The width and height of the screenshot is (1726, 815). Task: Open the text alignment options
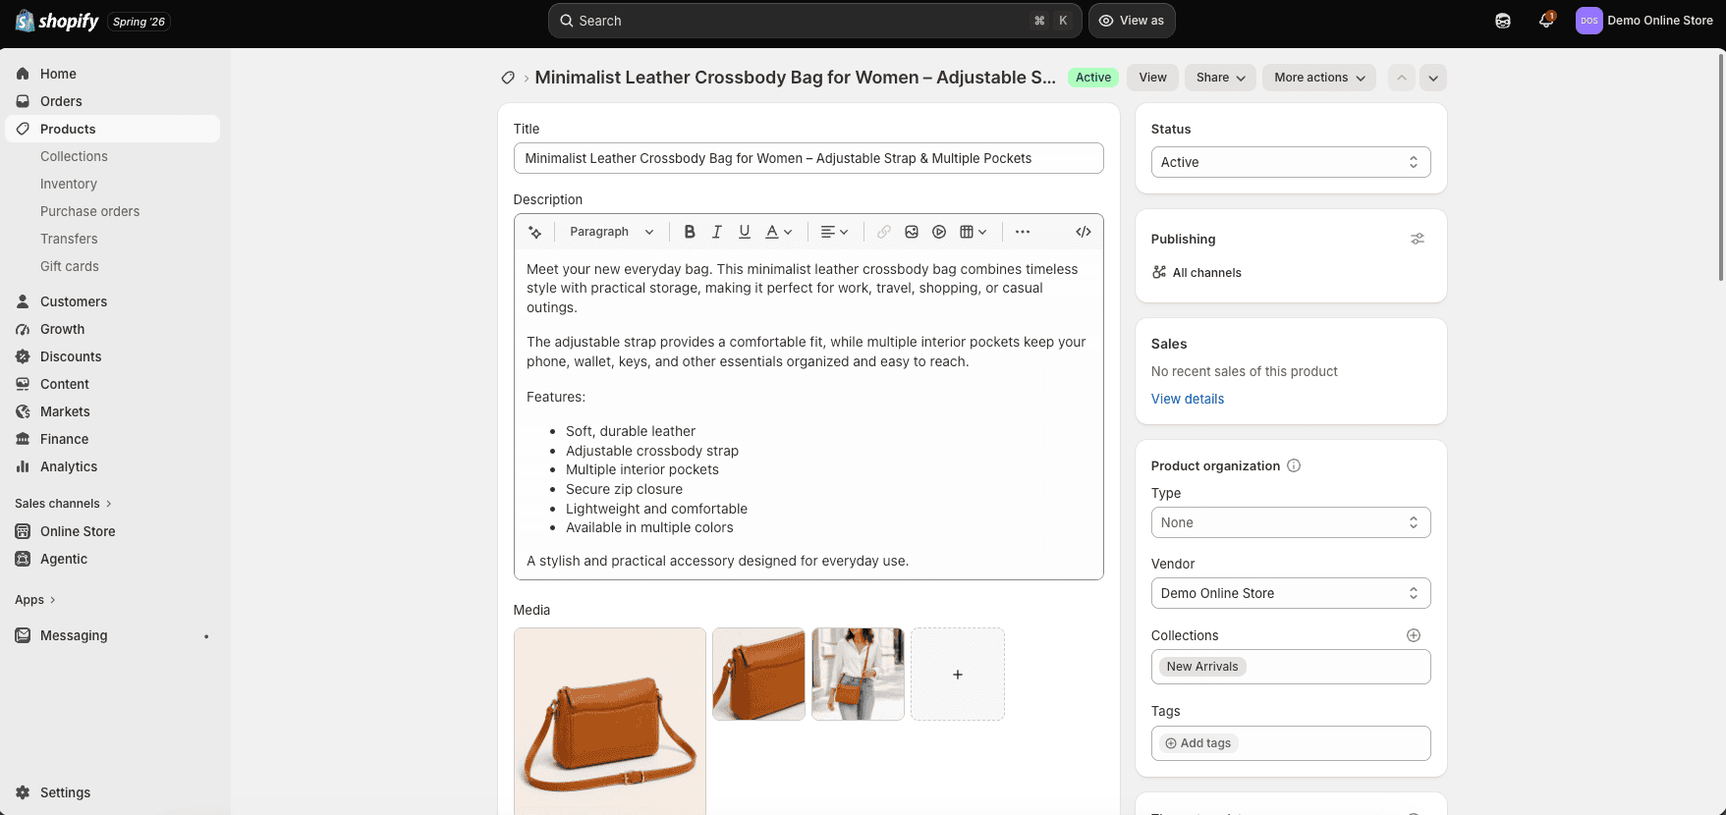(x=834, y=232)
